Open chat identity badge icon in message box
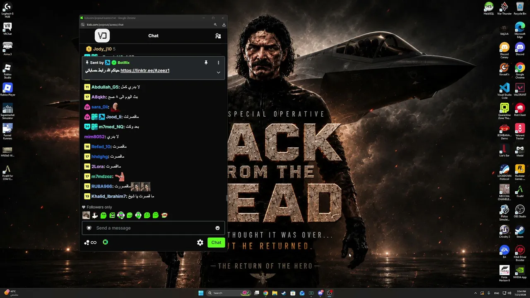The height and width of the screenshot is (298, 530). (89, 228)
